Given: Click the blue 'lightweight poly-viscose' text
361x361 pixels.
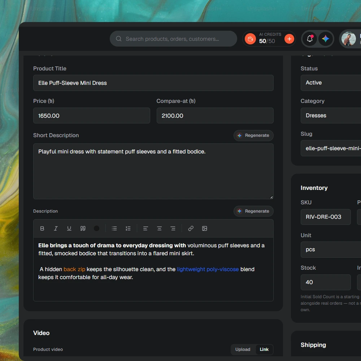Looking at the screenshot, I should tap(208, 269).
